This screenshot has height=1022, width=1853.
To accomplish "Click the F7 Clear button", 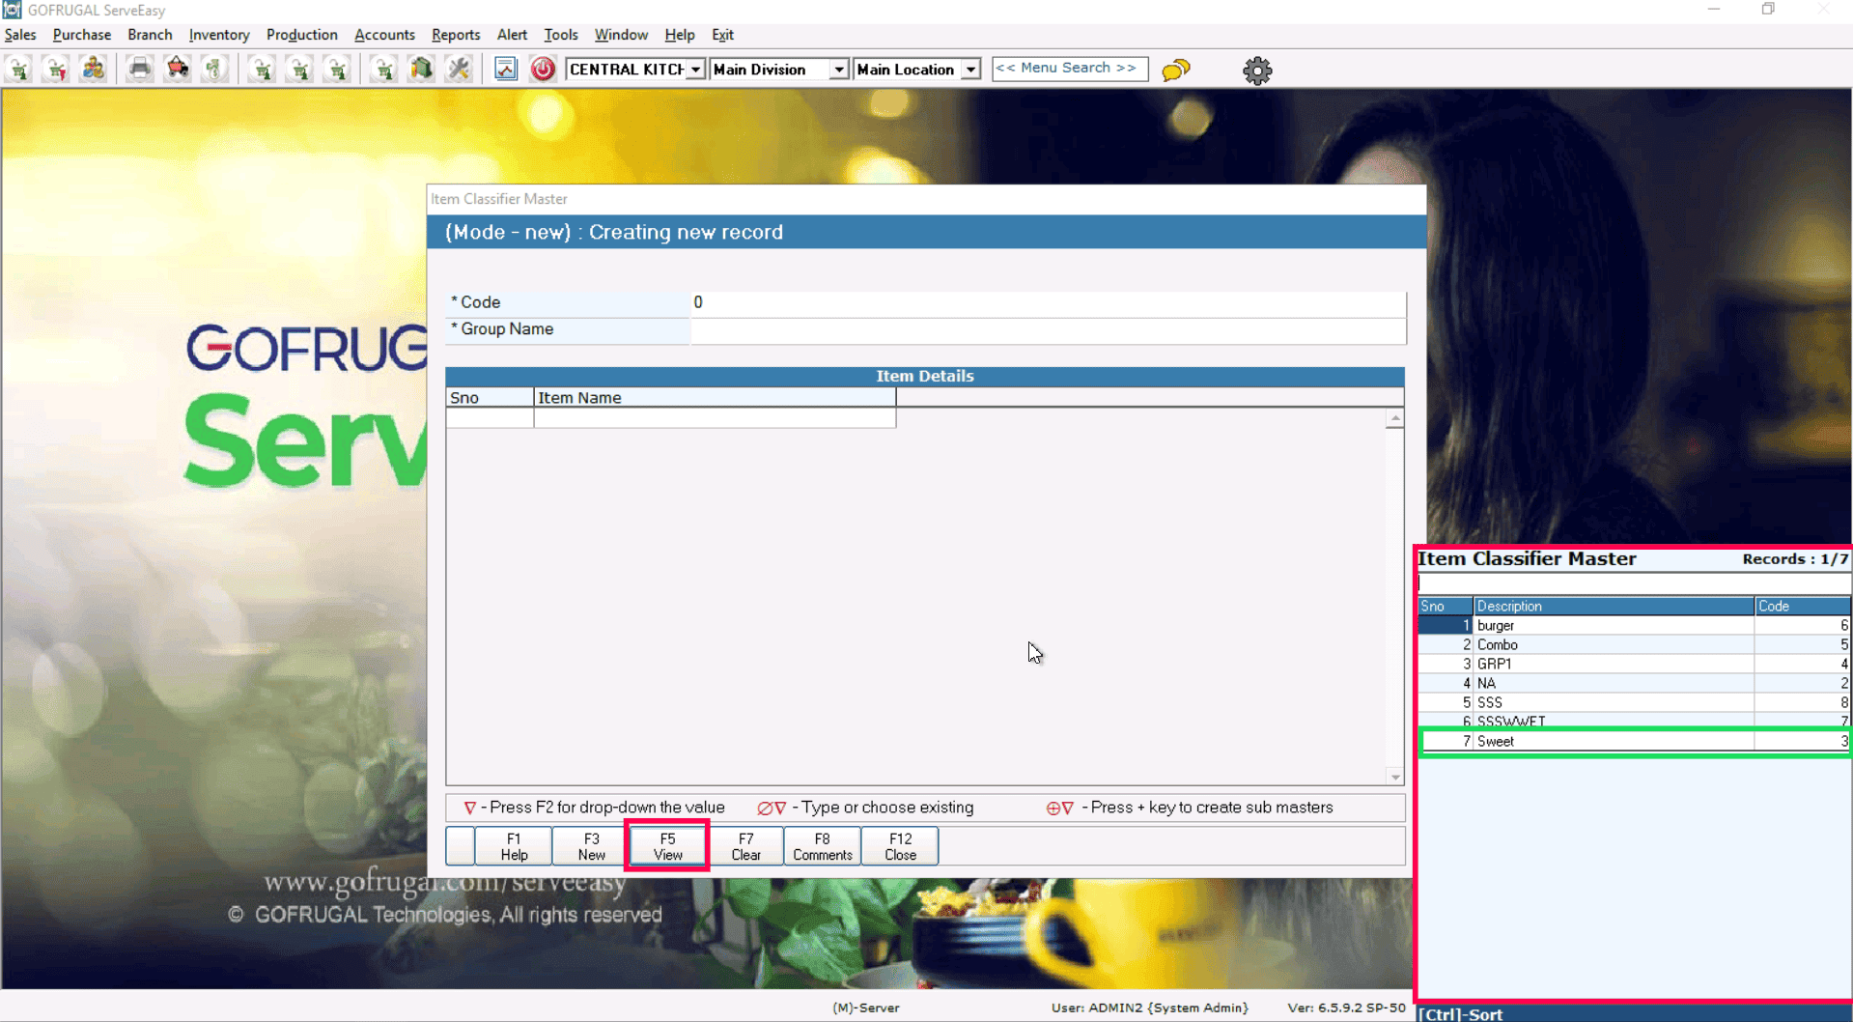I will pos(745,846).
